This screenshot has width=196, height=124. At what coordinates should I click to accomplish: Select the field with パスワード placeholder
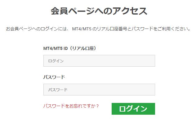[99, 90]
